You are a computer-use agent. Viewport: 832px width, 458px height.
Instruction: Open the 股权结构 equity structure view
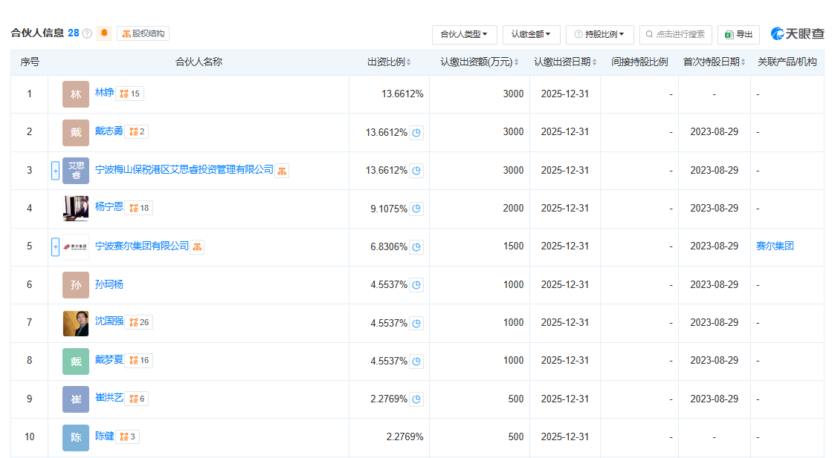[143, 34]
